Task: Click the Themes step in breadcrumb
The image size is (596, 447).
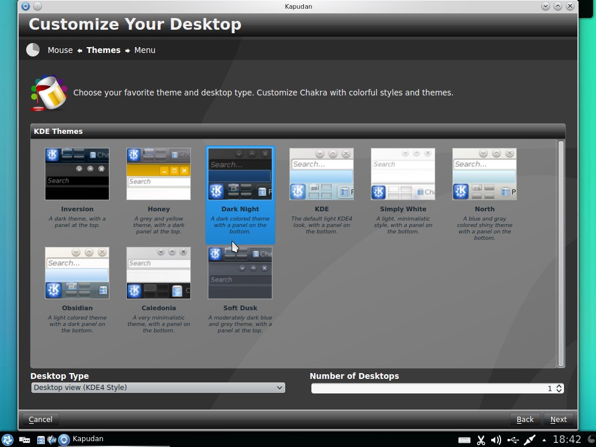Action: [104, 50]
